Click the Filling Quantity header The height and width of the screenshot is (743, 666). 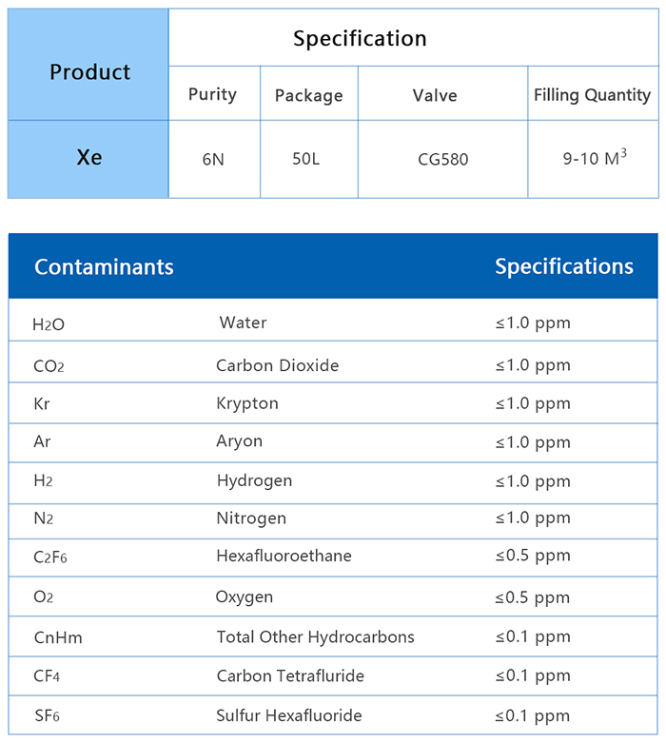592,95
